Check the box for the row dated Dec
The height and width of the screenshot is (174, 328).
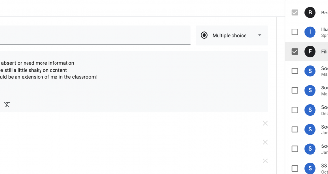pyautogui.click(x=295, y=110)
